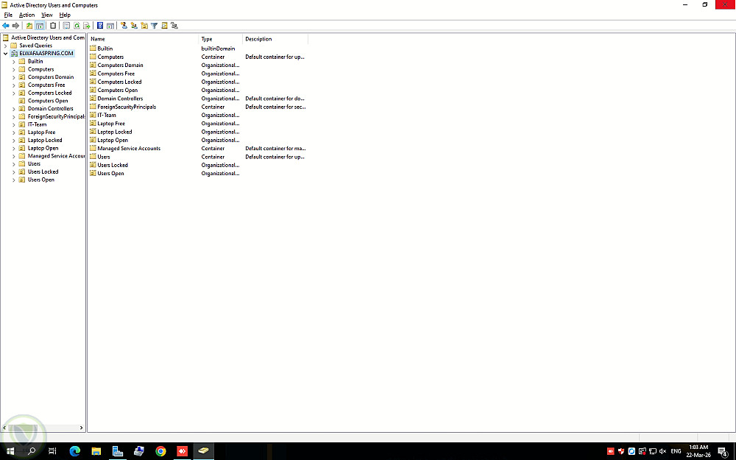This screenshot has width=736, height=460.
Task: Expand Computers Domain in the console tree
Action: pyautogui.click(x=13, y=77)
